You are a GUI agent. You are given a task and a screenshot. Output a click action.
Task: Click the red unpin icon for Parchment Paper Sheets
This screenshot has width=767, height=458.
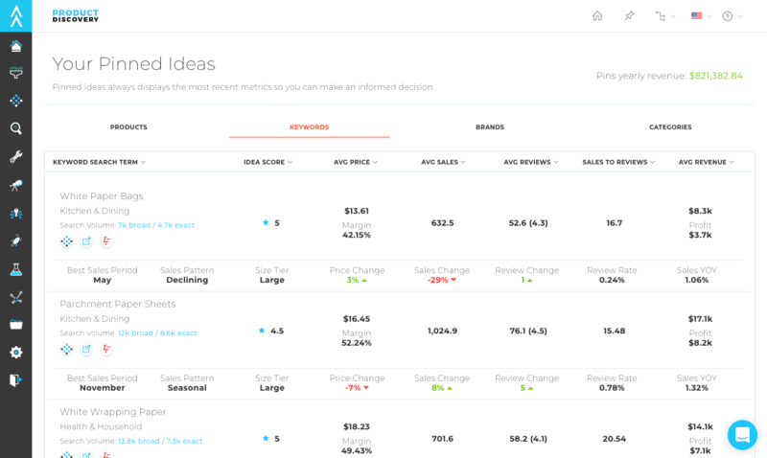tap(106, 350)
